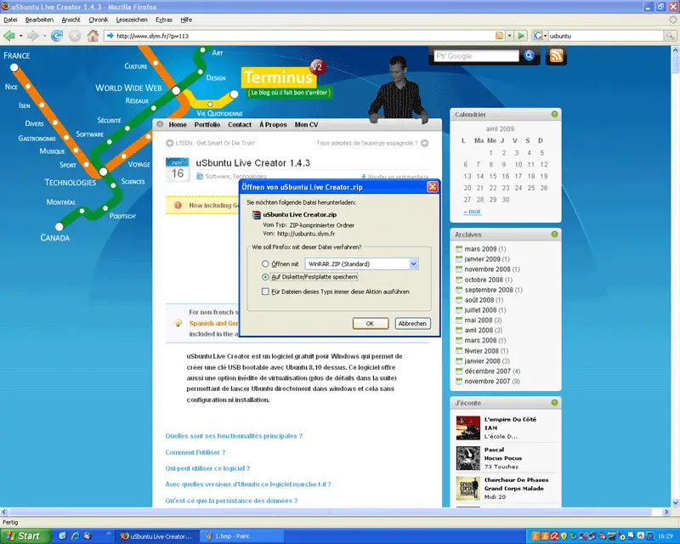Click the calendar date 16 in Calendrier
Viewport: 680px width, 544px height.
[x=506, y=176]
